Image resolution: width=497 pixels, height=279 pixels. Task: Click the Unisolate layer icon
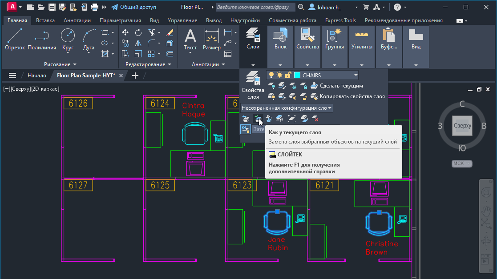(282, 96)
